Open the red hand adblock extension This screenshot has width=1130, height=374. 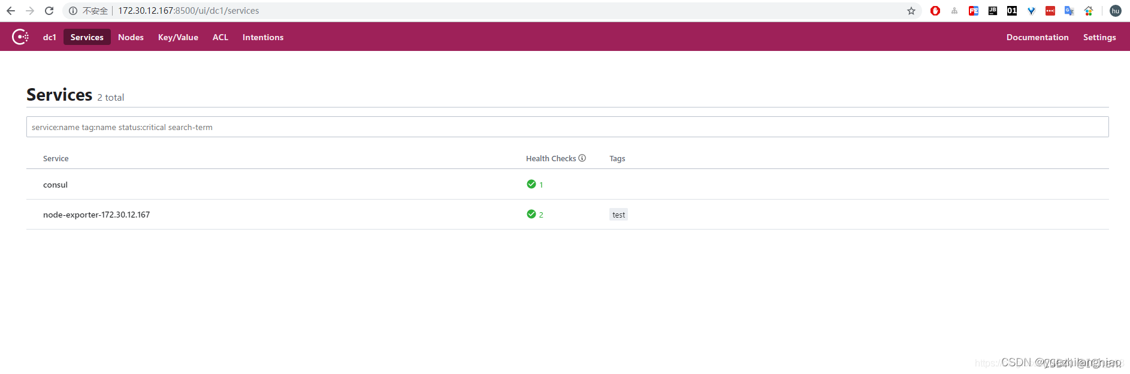tap(935, 11)
